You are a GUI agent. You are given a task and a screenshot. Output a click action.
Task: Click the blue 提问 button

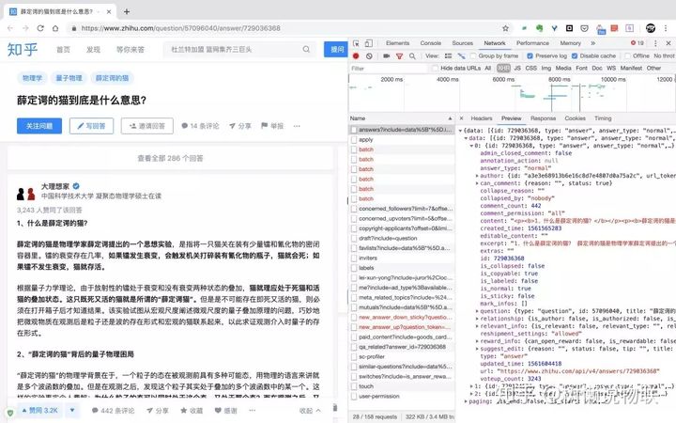tap(336, 49)
